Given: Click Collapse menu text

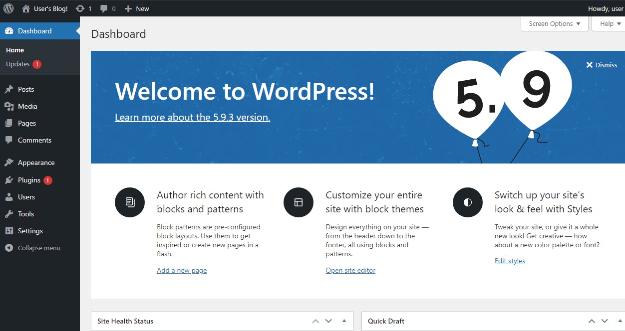Looking at the screenshot, I should (39, 248).
